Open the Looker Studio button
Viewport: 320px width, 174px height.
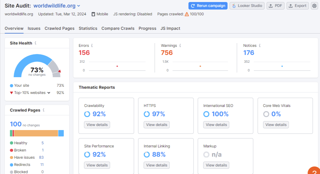(247, 6)
